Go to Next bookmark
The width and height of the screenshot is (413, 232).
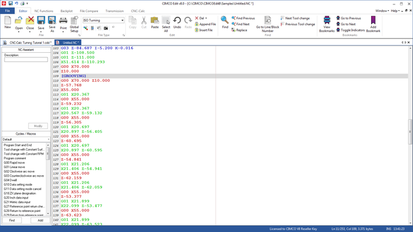[x=346, y=24]
